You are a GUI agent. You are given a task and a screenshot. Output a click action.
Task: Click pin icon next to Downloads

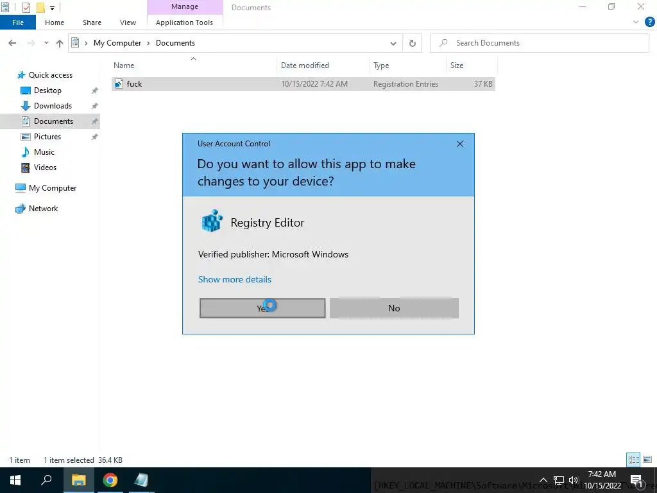[x=95, y=106]
